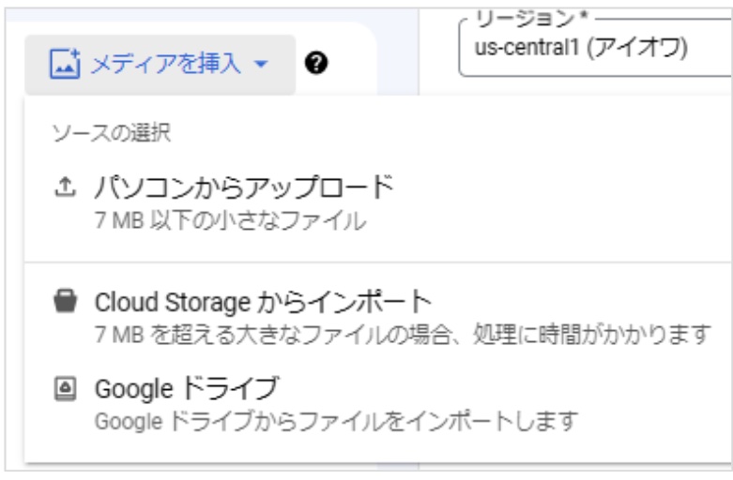Click the upload arrow icon
The image size is (733, 480).
click(x=63, y=187)
